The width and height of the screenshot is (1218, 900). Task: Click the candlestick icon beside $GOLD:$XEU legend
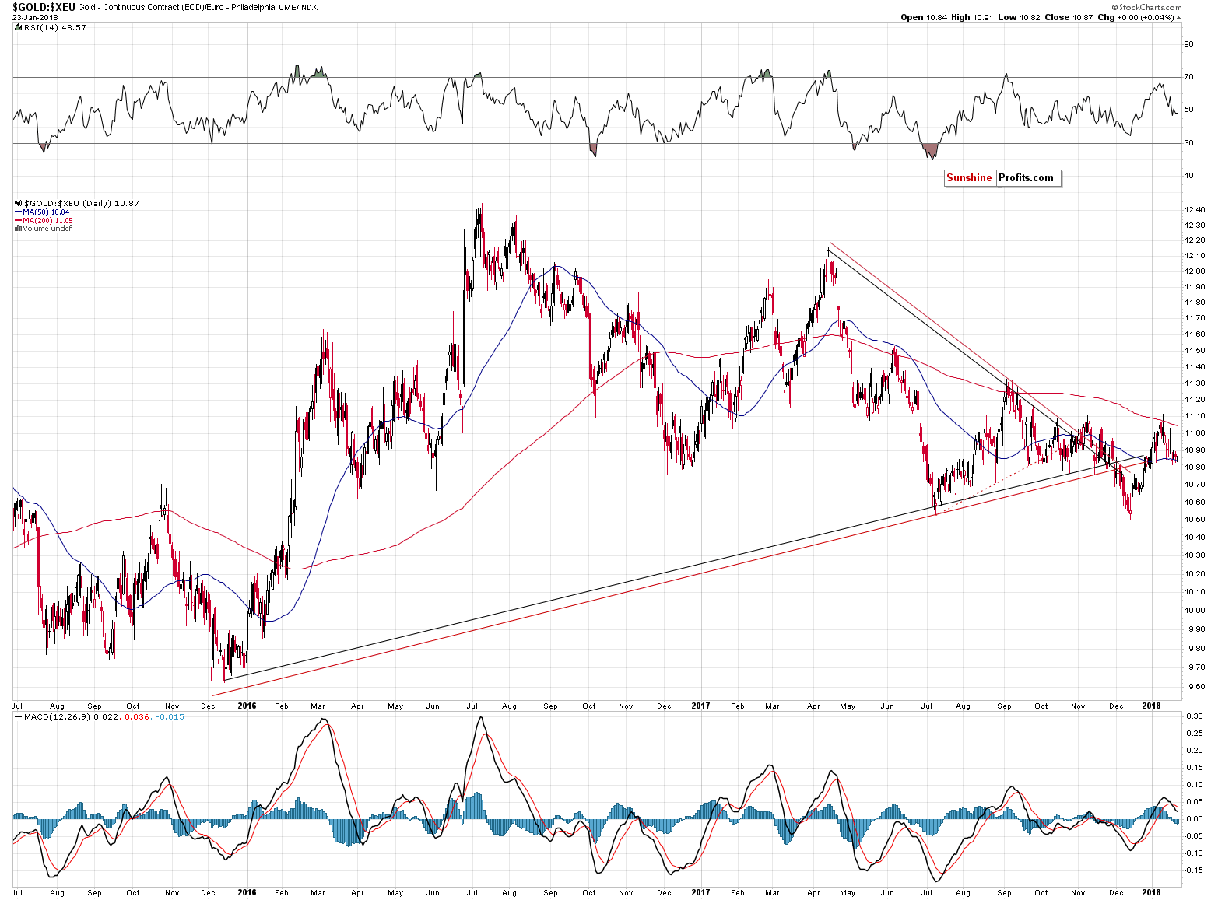18,204
